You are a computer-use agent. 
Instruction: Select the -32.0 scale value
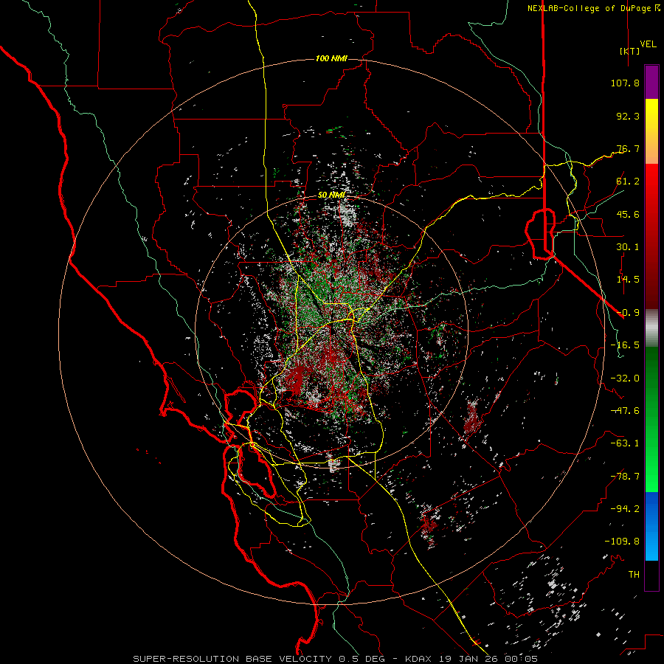click(x=625, y=378)
